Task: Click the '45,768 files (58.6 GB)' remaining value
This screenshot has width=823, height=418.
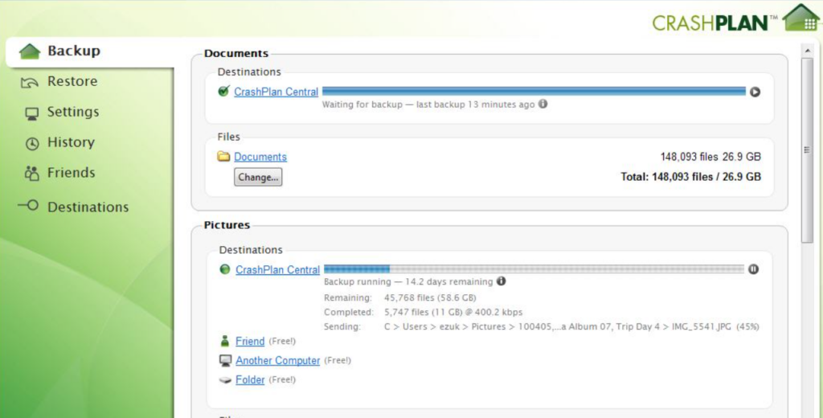Action: (430, 297)
